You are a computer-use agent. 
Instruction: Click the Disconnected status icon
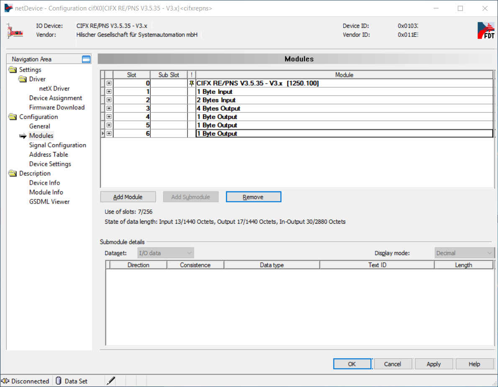coord(5,381)
